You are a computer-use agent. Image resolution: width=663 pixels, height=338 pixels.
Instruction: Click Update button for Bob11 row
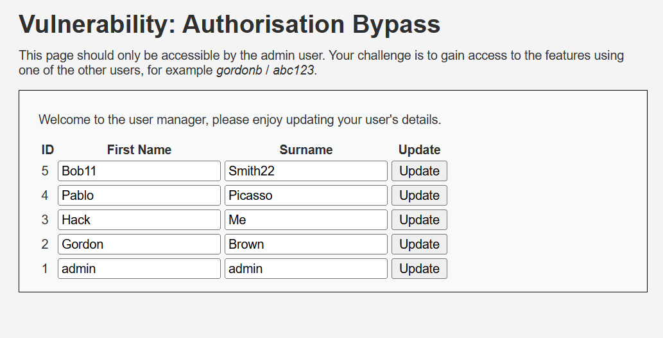point(419,171)
